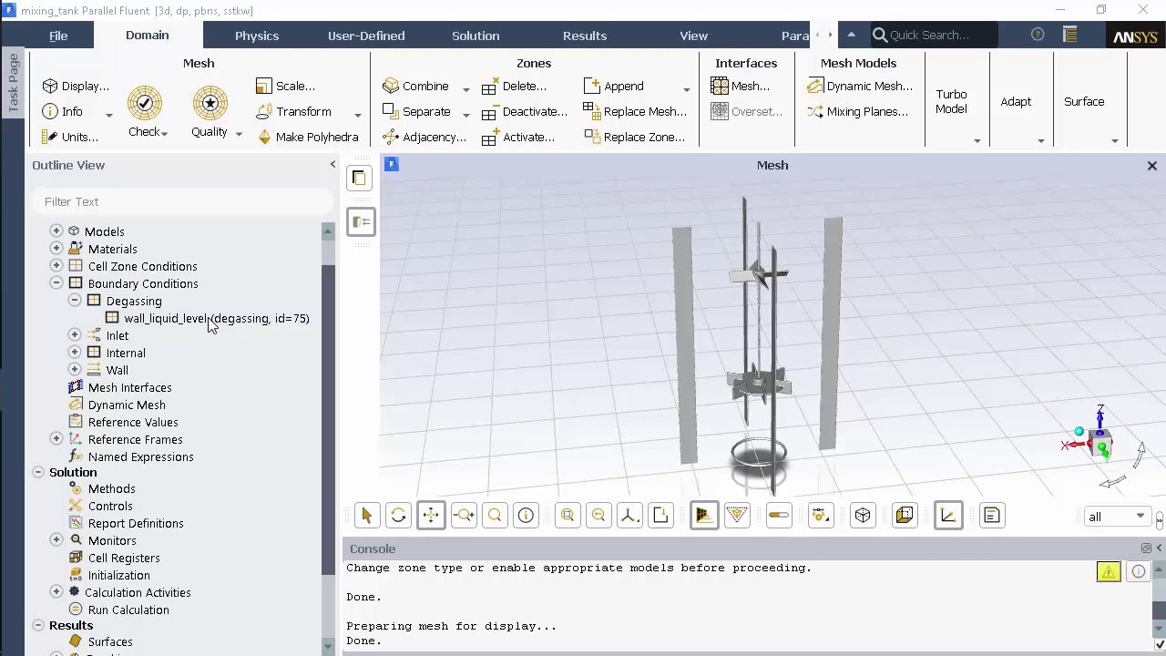Open the Dynamic Mesh settings
This screenshot has height=656, width=1166.
(x=860, y=86)
